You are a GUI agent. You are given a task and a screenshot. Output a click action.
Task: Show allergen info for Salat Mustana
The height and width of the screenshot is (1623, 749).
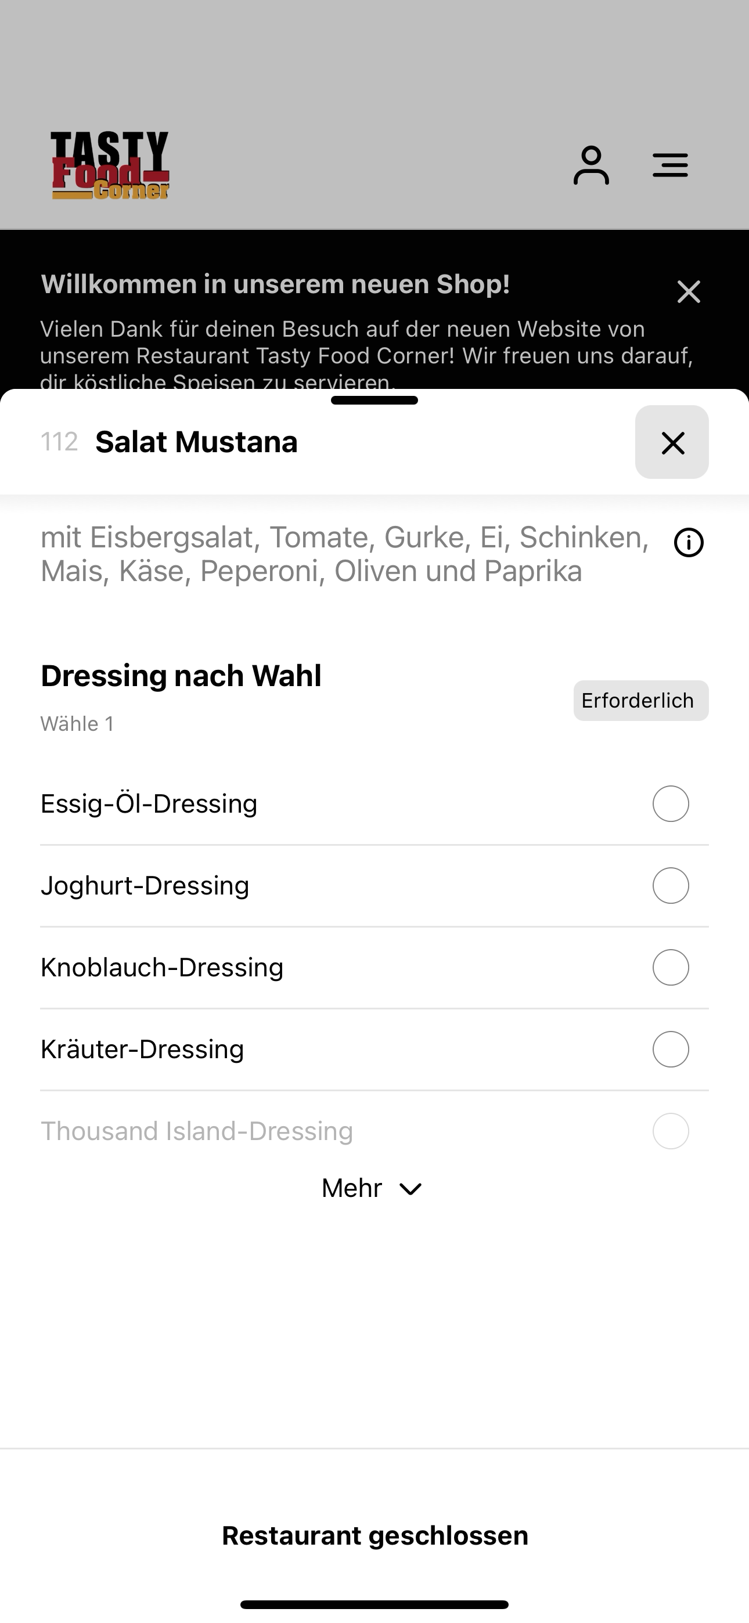(x=689, y=543)
